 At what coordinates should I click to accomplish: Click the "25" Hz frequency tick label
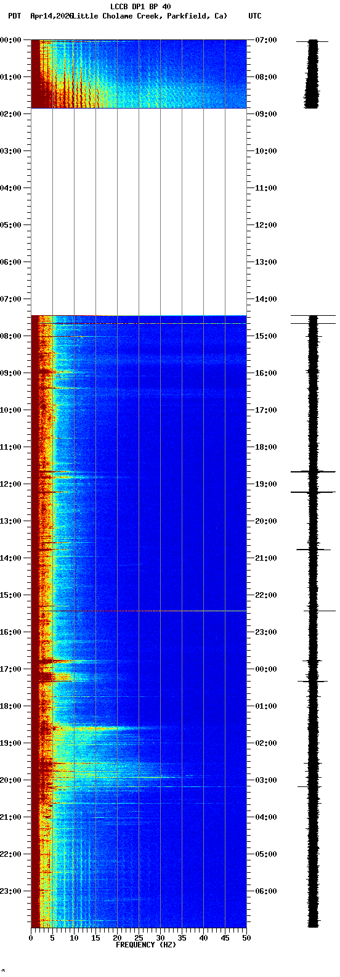click(139, 938)
